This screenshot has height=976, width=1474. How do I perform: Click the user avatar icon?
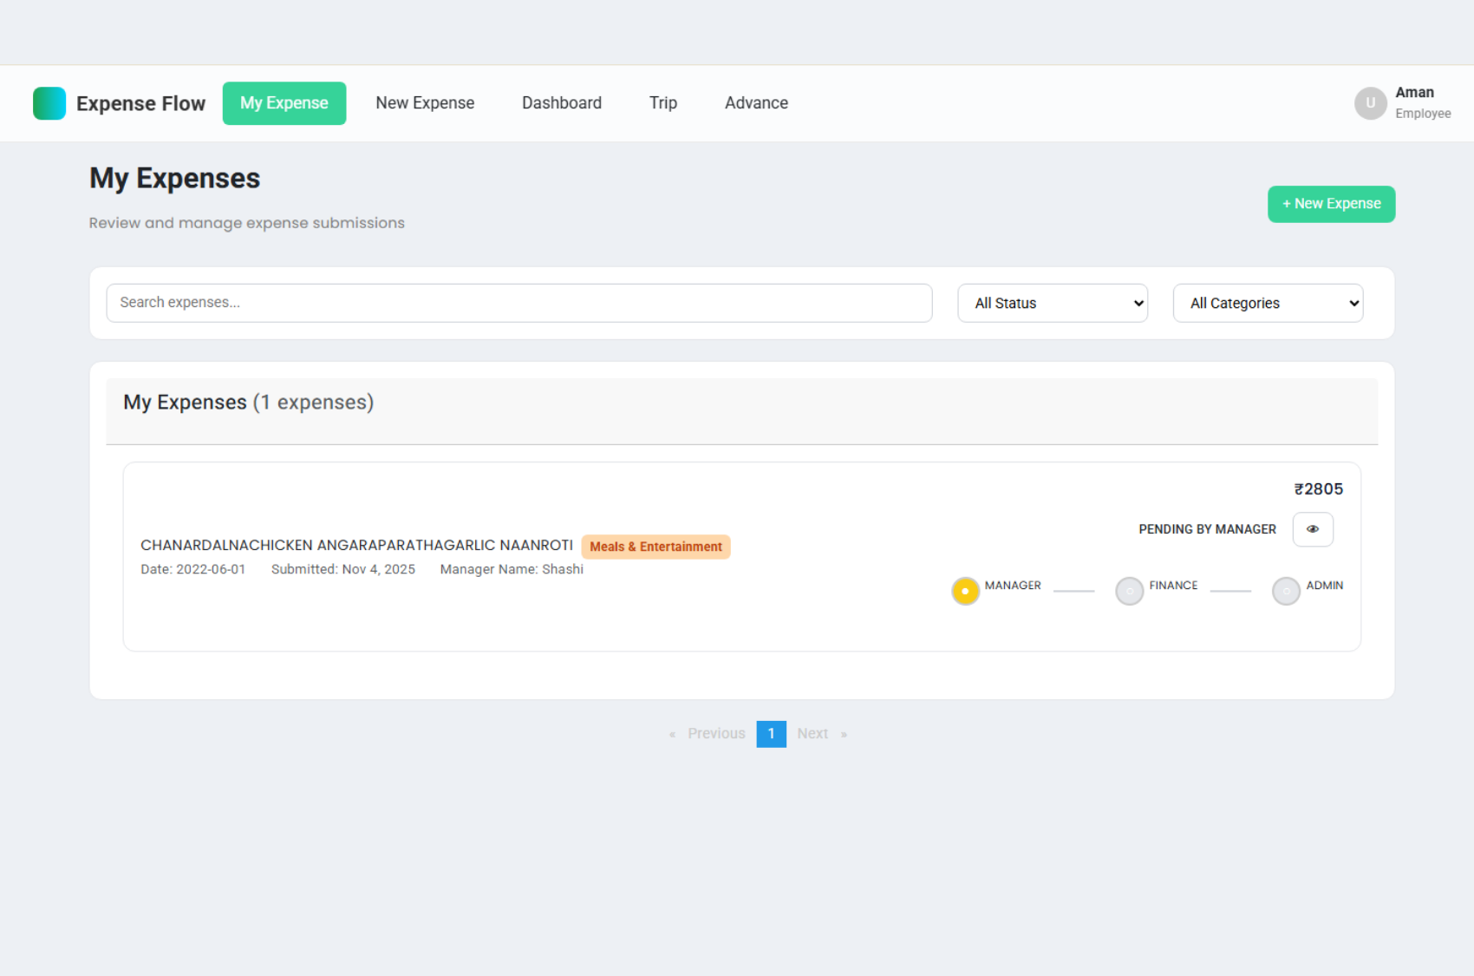click(x=1370, y=103)
